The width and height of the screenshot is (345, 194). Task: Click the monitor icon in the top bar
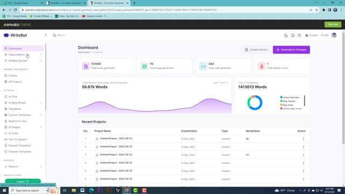(299, 35)
